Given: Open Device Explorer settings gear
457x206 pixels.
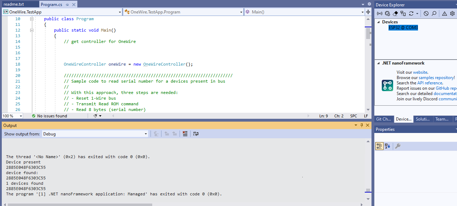Looking at the screenshot, I should point(452,13).
